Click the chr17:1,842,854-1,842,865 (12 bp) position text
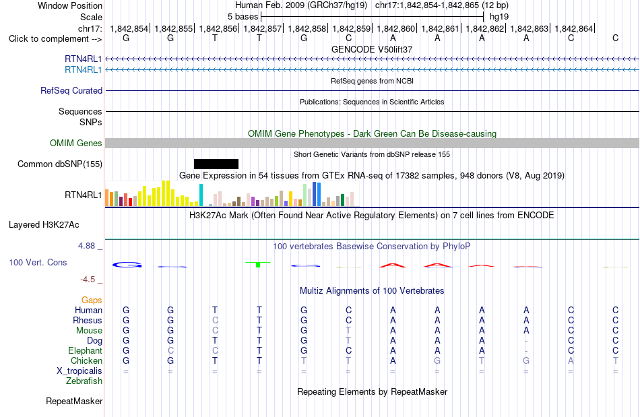 pyautogui.click(x=442, y=5)
